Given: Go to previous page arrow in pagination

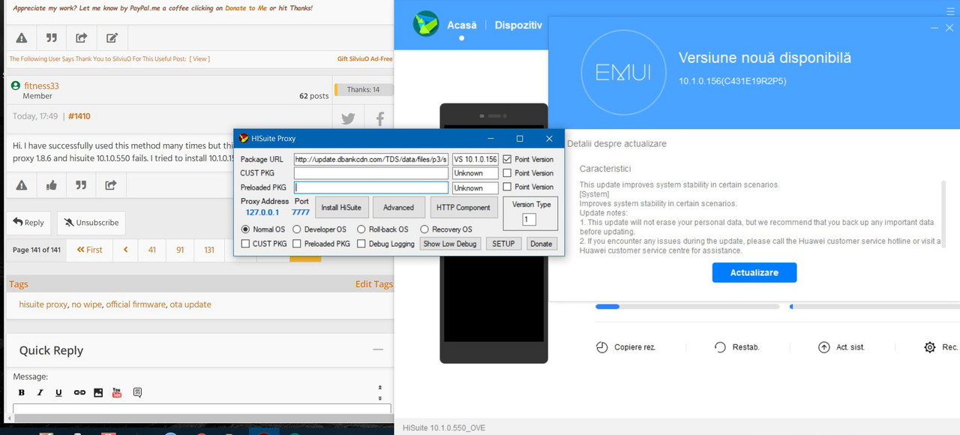Looking at the screenshot, I should [x=125, y=250].
